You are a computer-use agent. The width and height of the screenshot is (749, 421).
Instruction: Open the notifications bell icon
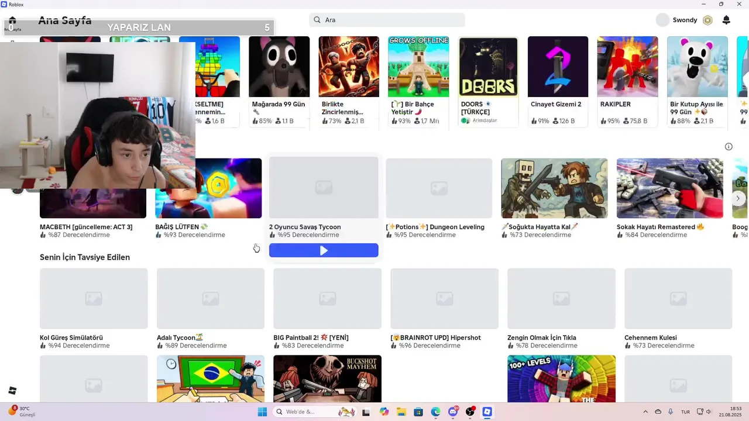(x=726, y=20)
